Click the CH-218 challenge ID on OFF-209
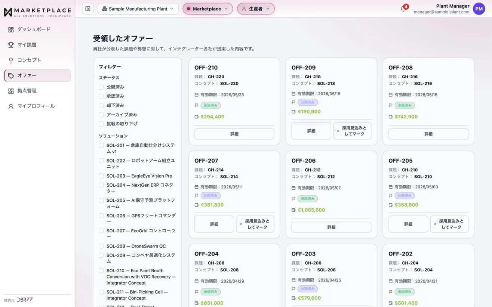This screenshot has width=492, height=307. point(313,77)
